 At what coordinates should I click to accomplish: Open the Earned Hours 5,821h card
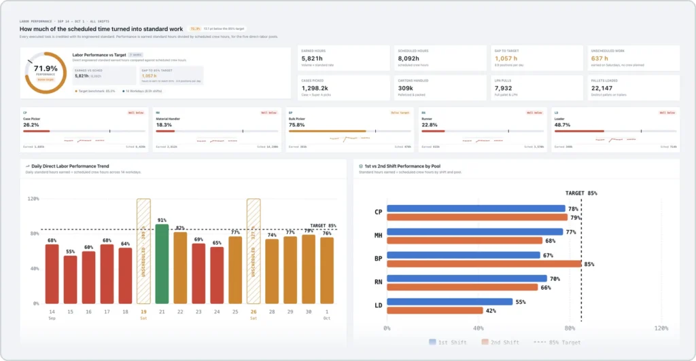click(343, 58)
